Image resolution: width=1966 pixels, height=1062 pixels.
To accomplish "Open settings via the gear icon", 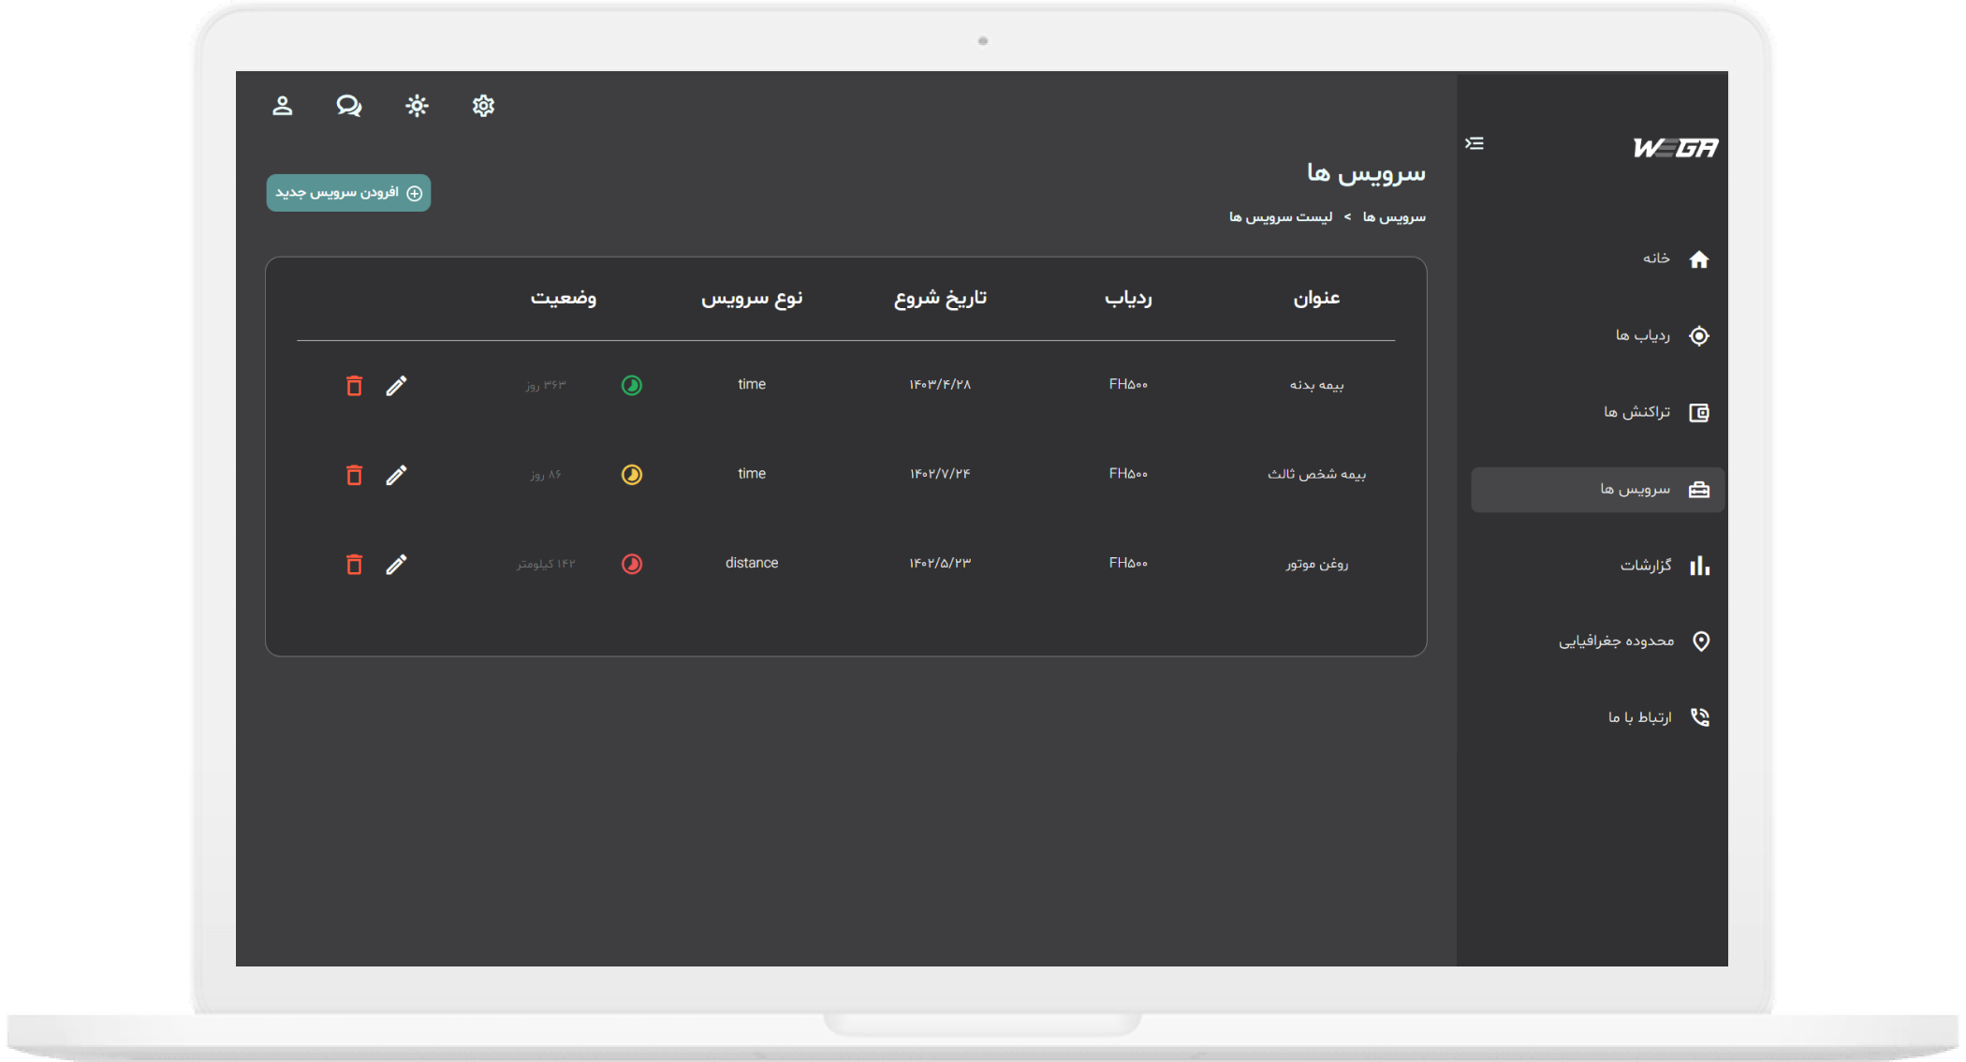I will [483, 106].
